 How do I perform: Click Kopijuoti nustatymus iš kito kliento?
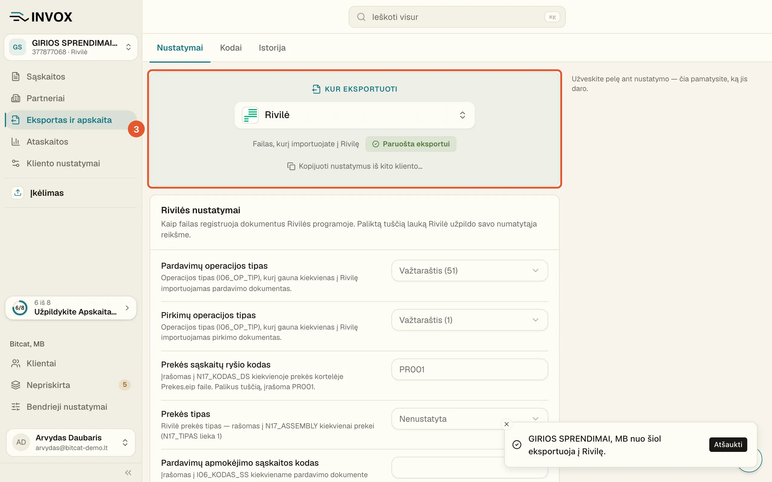[x=354, y=166]
